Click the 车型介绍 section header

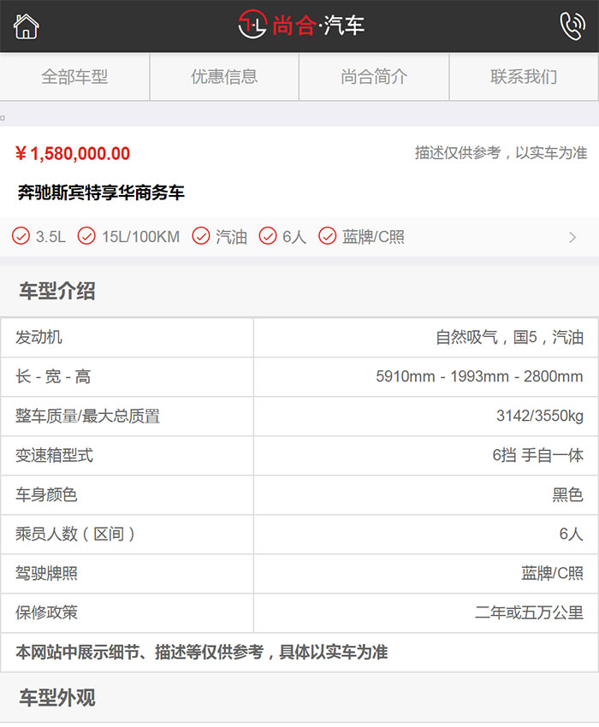point(57,292)
